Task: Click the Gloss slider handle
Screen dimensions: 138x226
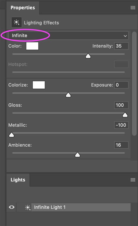Action: point(125,115)
